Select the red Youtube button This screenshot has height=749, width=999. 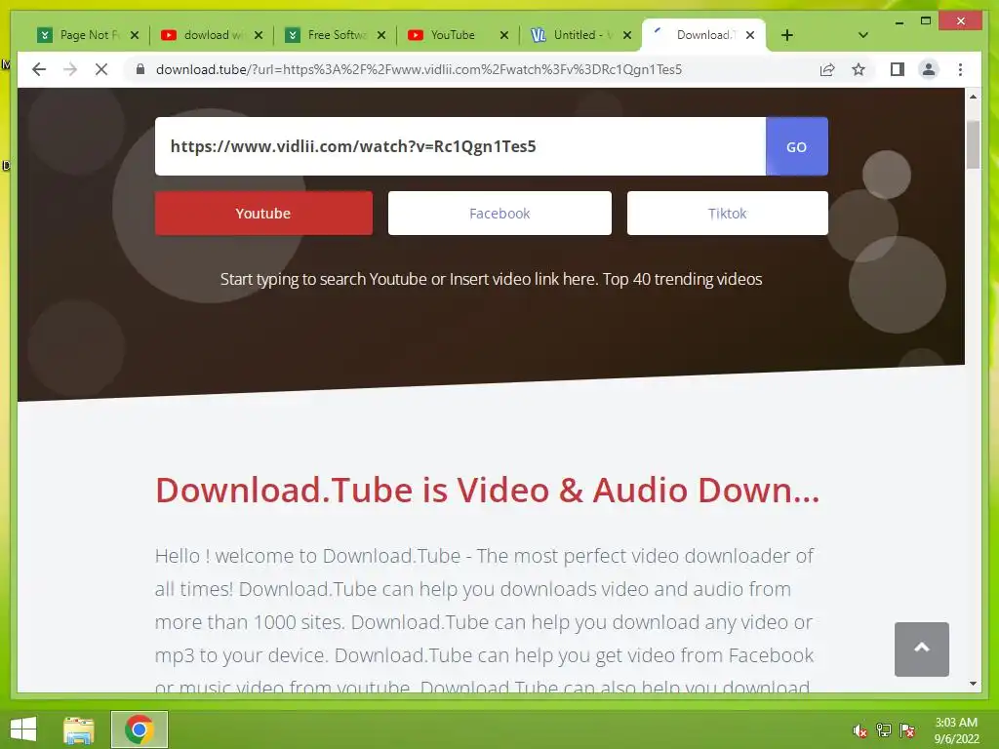263,214
